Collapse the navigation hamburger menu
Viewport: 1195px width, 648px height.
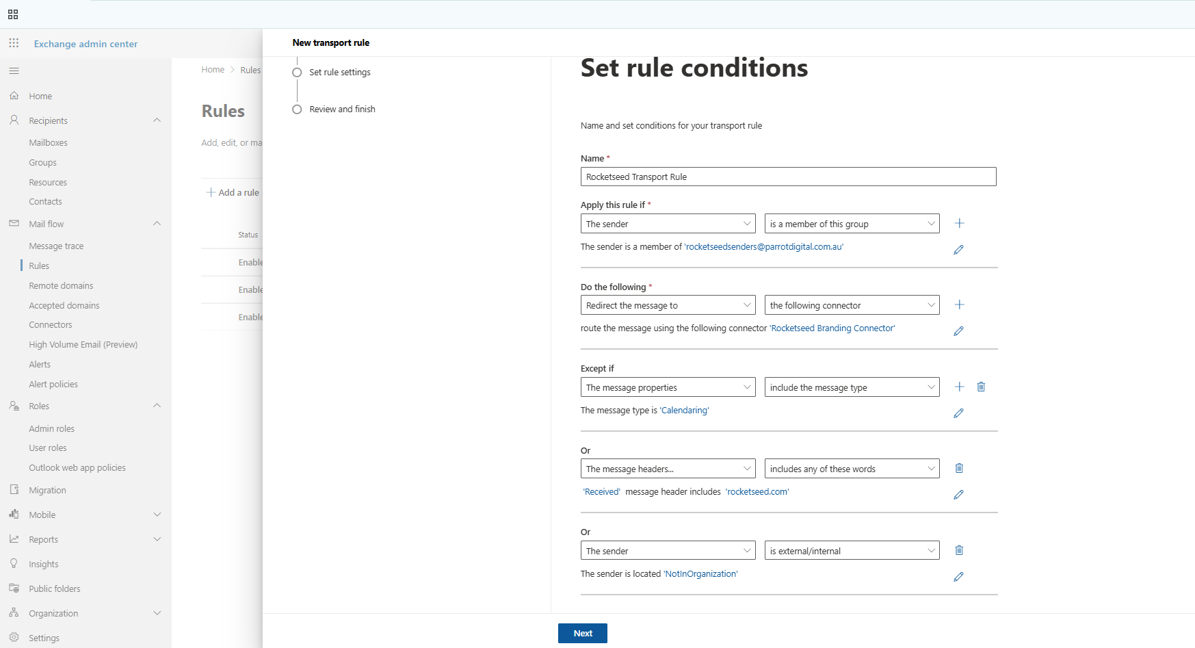point(14,71)
